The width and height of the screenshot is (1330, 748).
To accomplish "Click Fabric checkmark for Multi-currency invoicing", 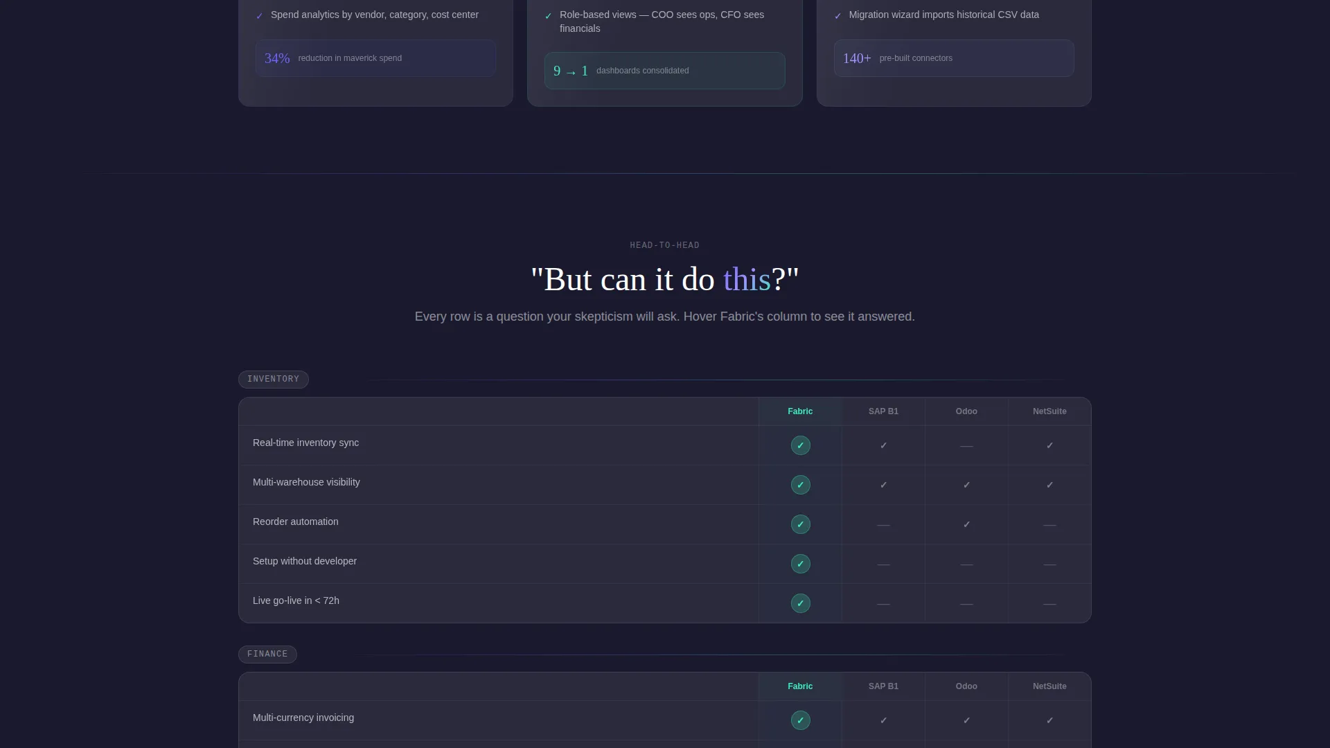I will (x=800, y=720).
